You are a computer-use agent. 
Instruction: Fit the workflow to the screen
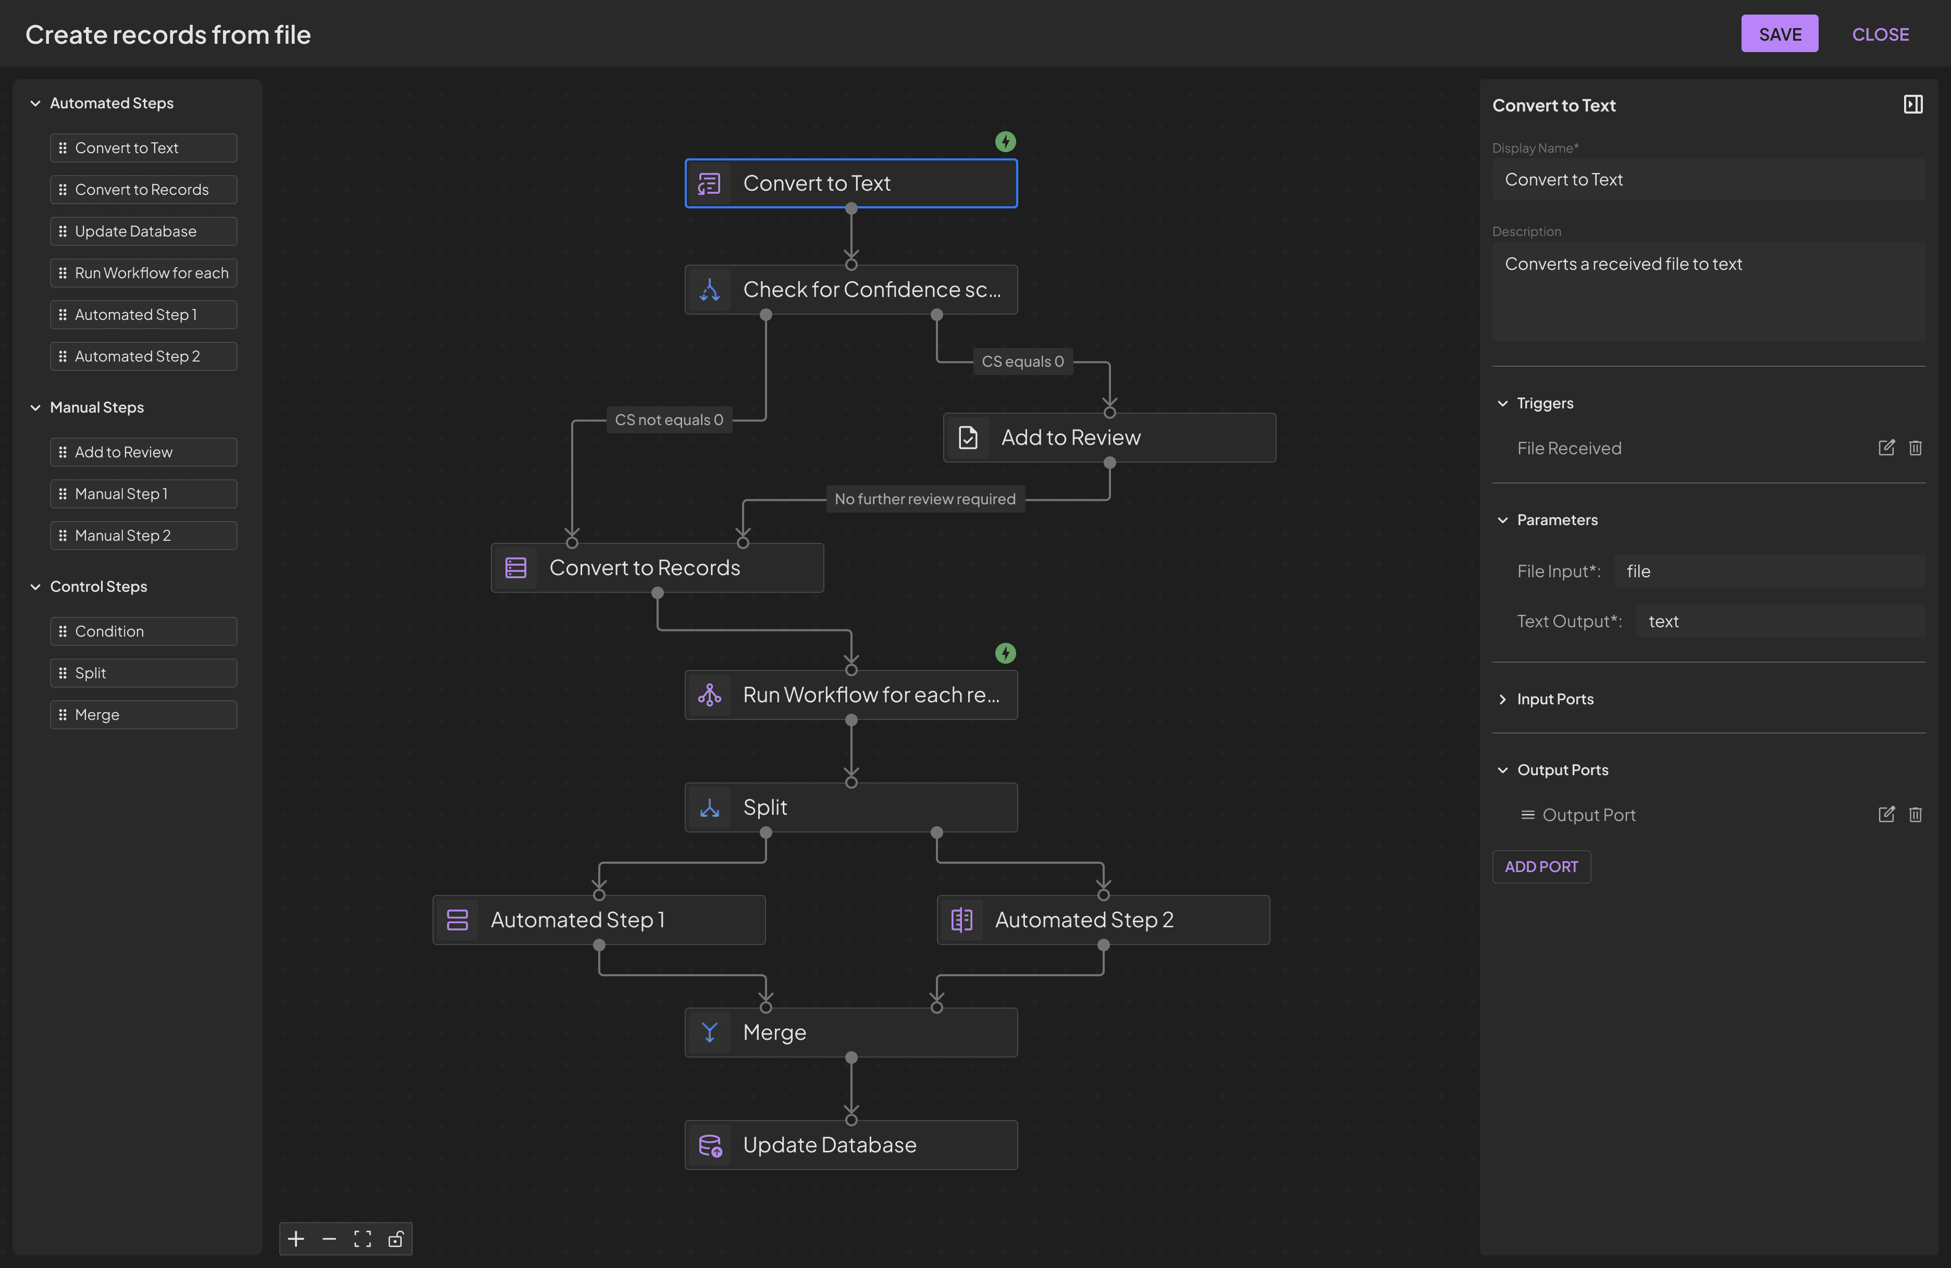362,1238
